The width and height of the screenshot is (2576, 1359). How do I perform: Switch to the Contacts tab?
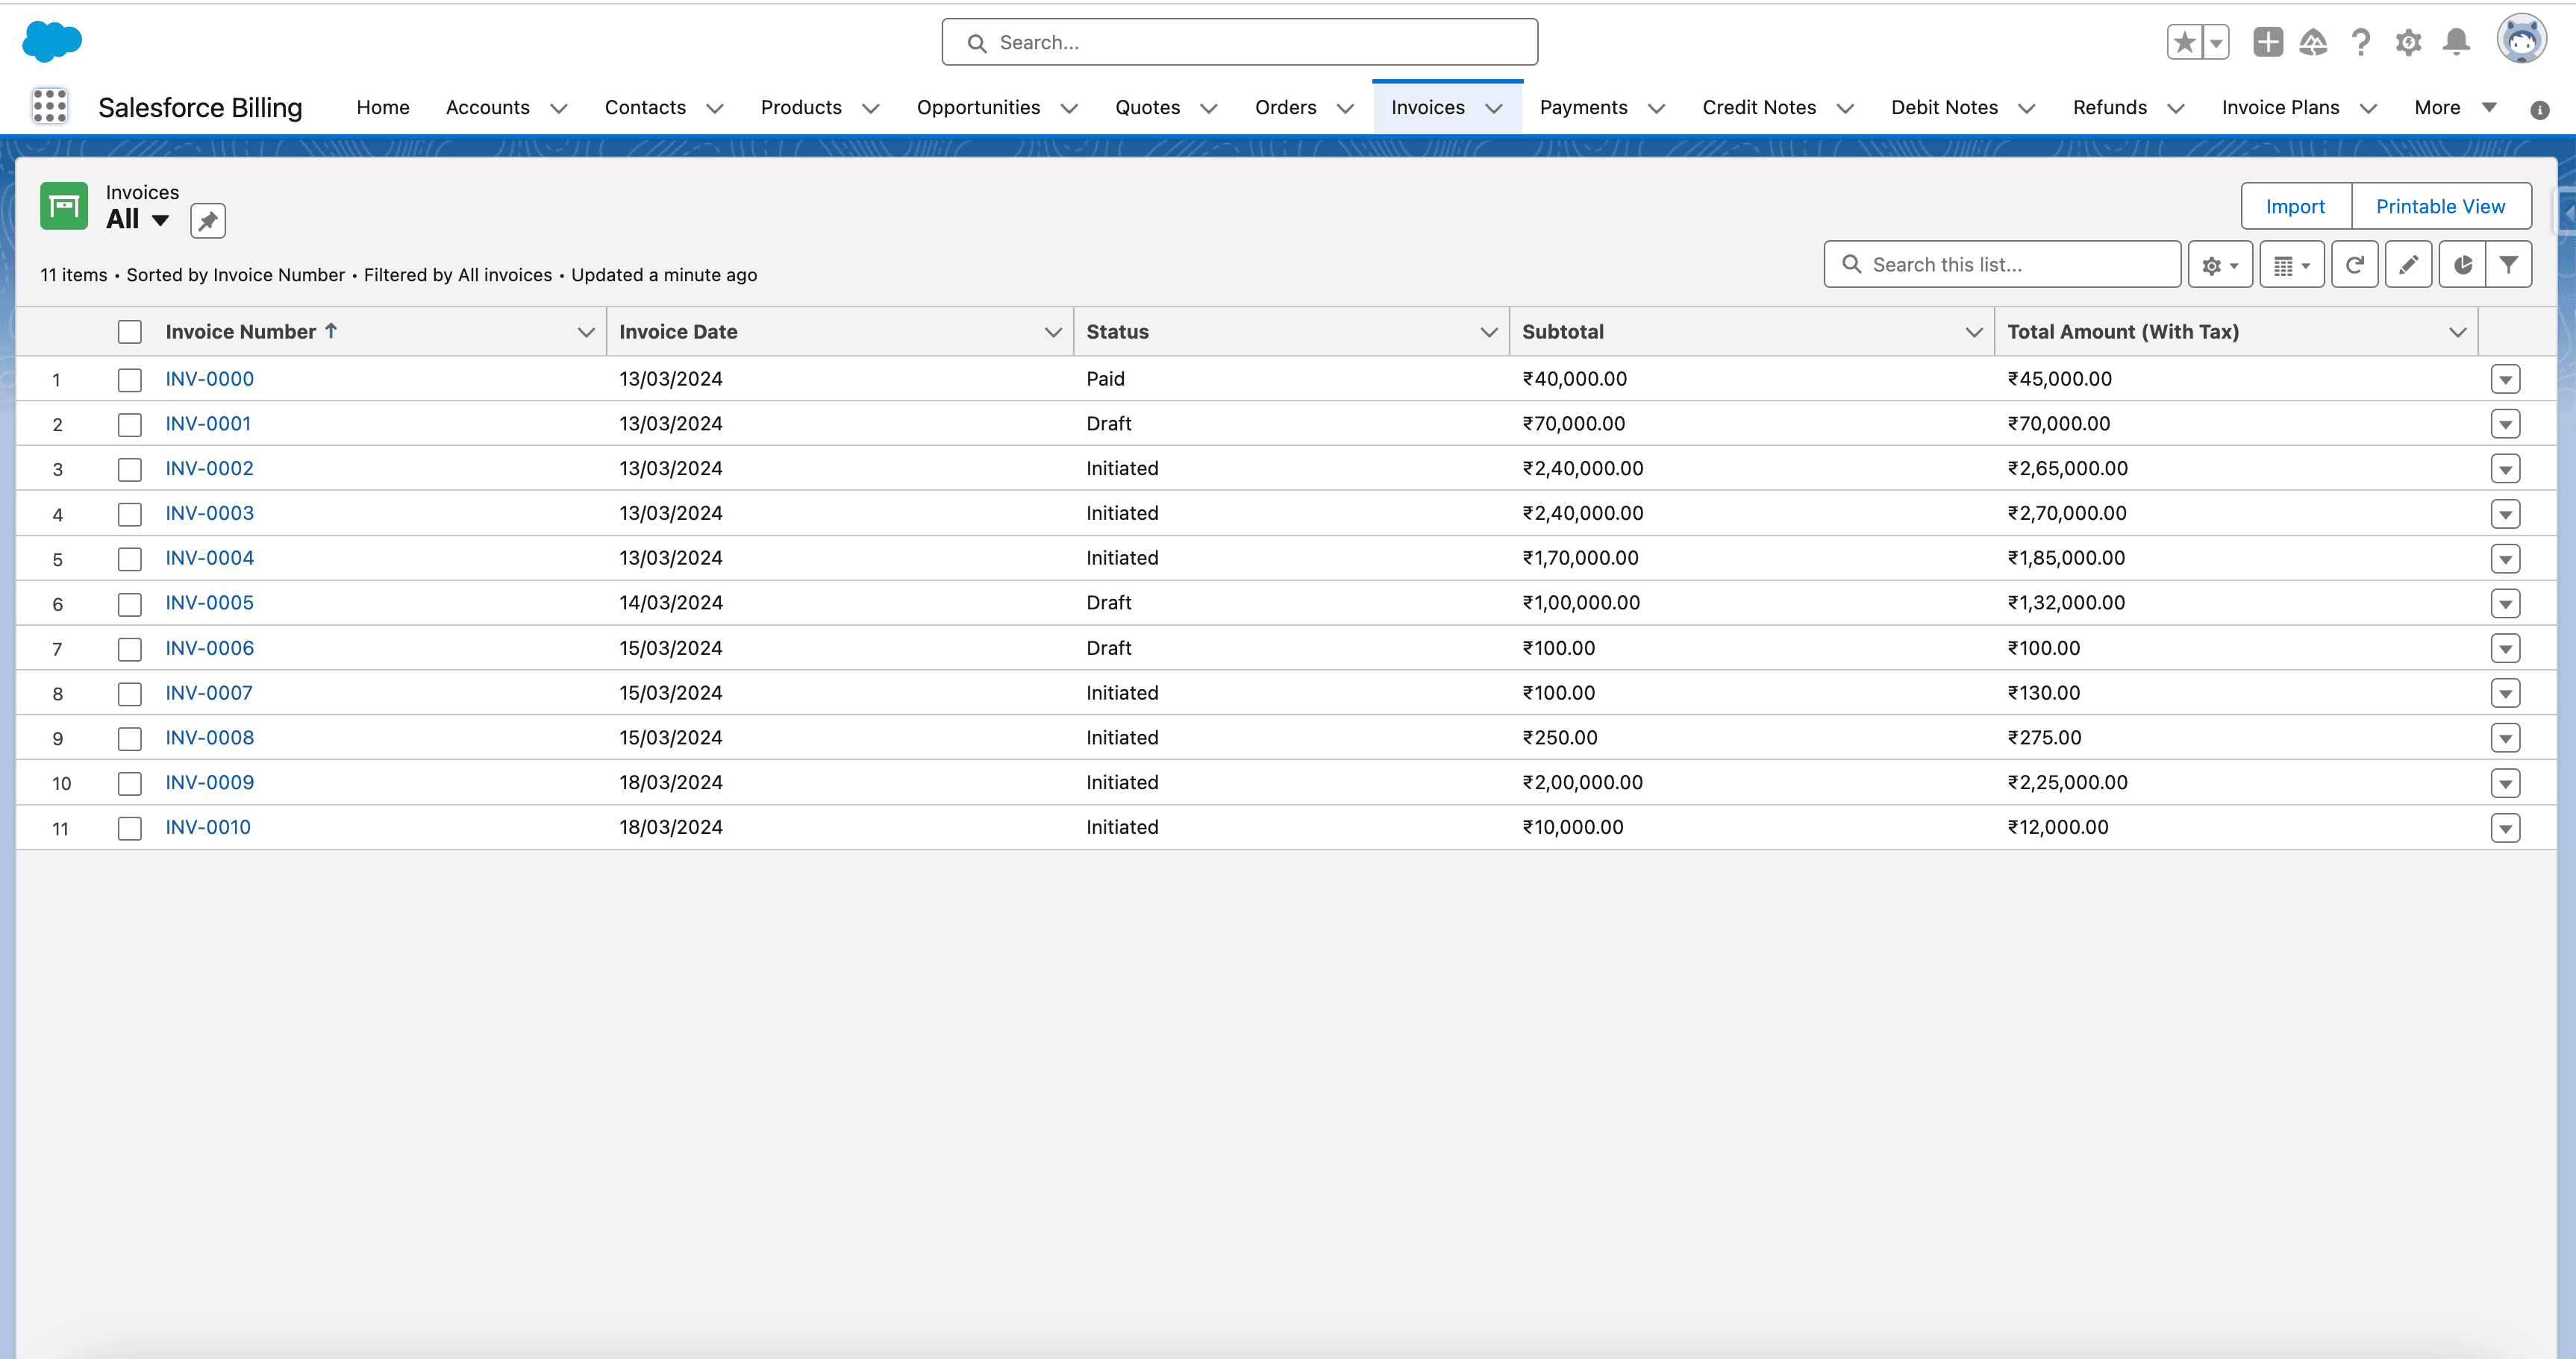click(645, 107)
